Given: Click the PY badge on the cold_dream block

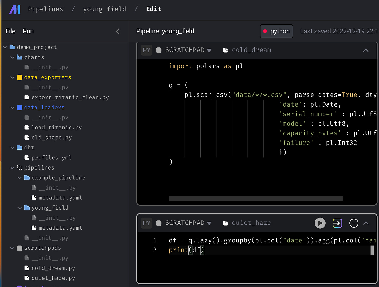Looking at the screenshot, I should (147, 50).
